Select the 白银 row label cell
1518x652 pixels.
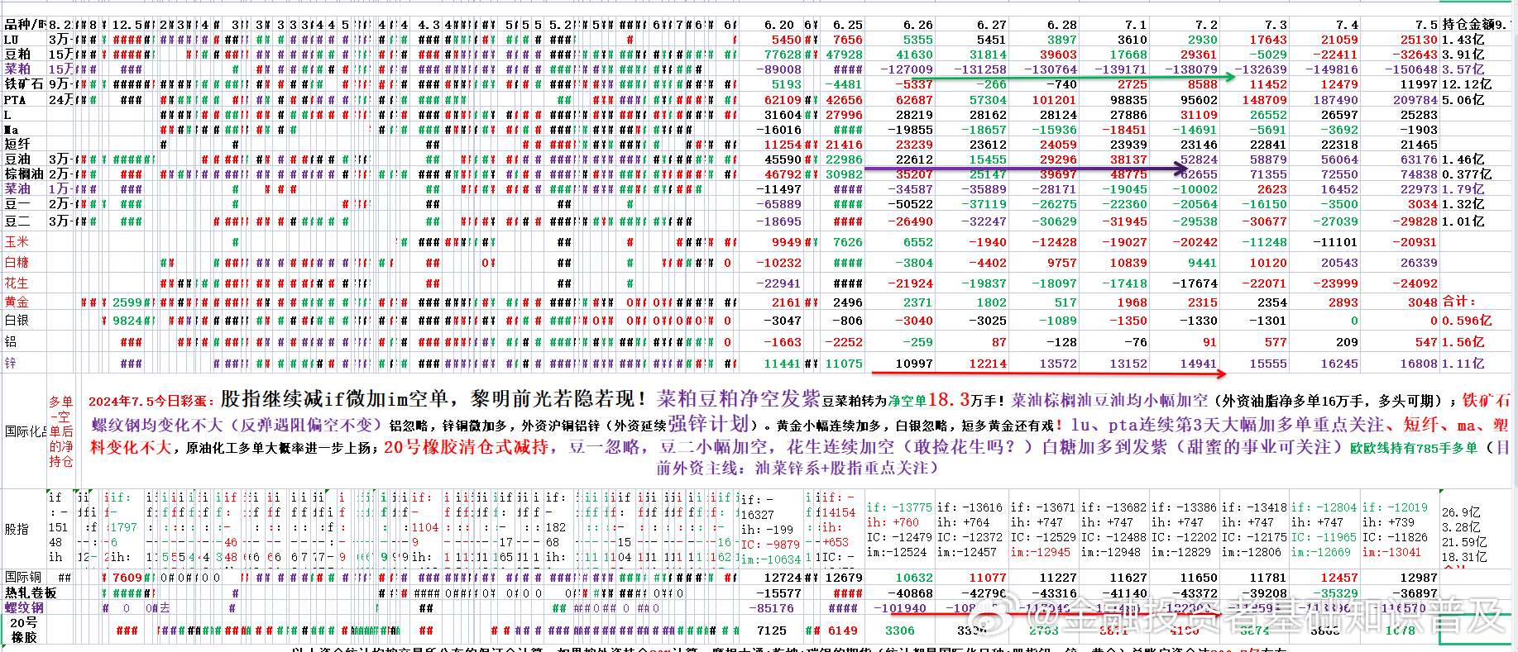pyautogui.click(x=25, y=321)
